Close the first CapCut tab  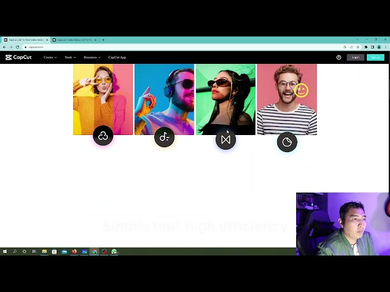(47, 40)
